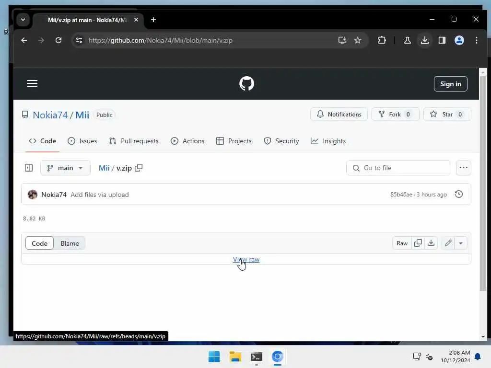
Task: Download the raw v.zip file
Action: coord(431,243)
